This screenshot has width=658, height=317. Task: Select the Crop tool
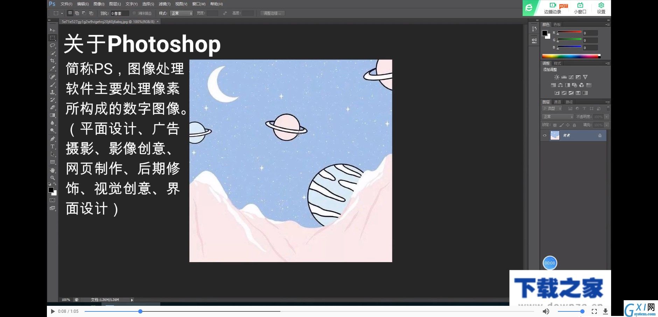52,61
